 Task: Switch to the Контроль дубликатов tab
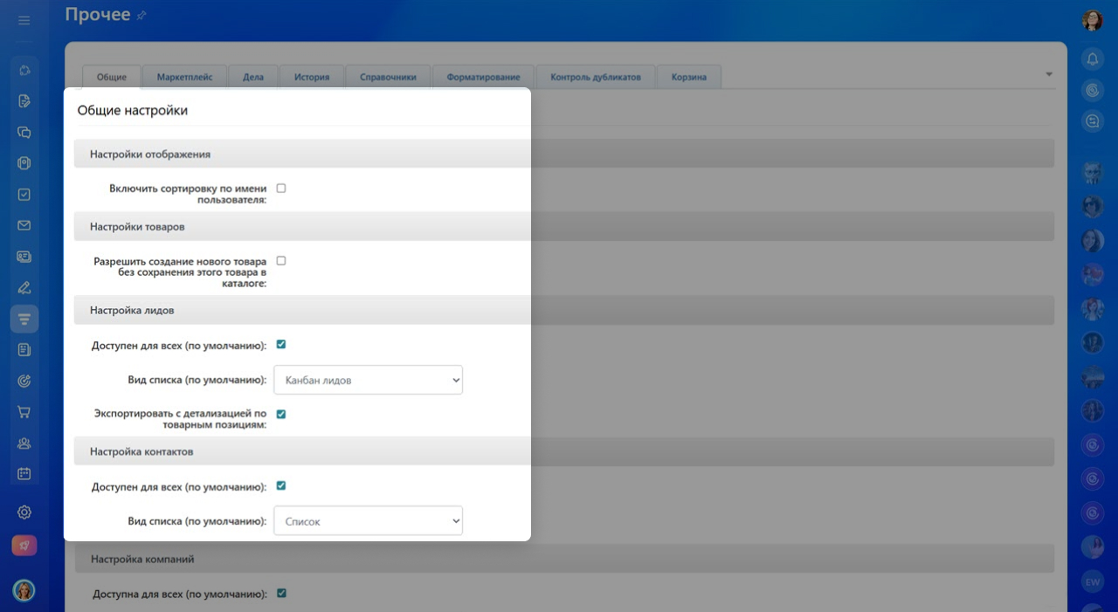[x=596, y=77]
